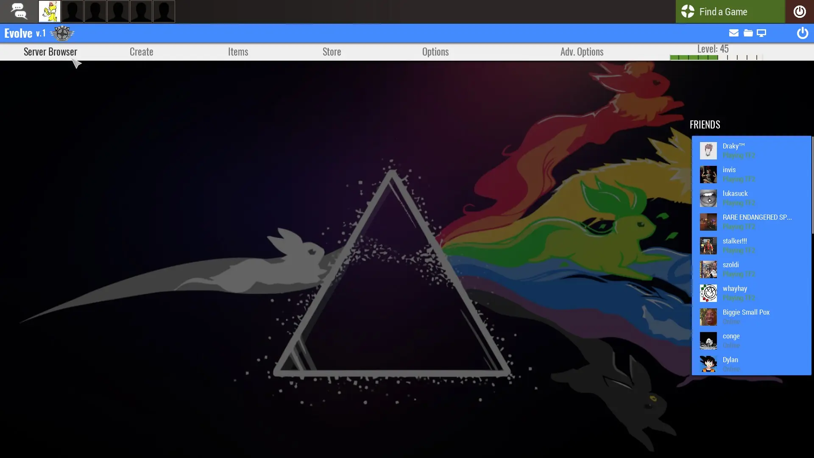Screen dimensions: 814x458
Task: Click lukasuck's eye avatar
Action: (708, 198)
